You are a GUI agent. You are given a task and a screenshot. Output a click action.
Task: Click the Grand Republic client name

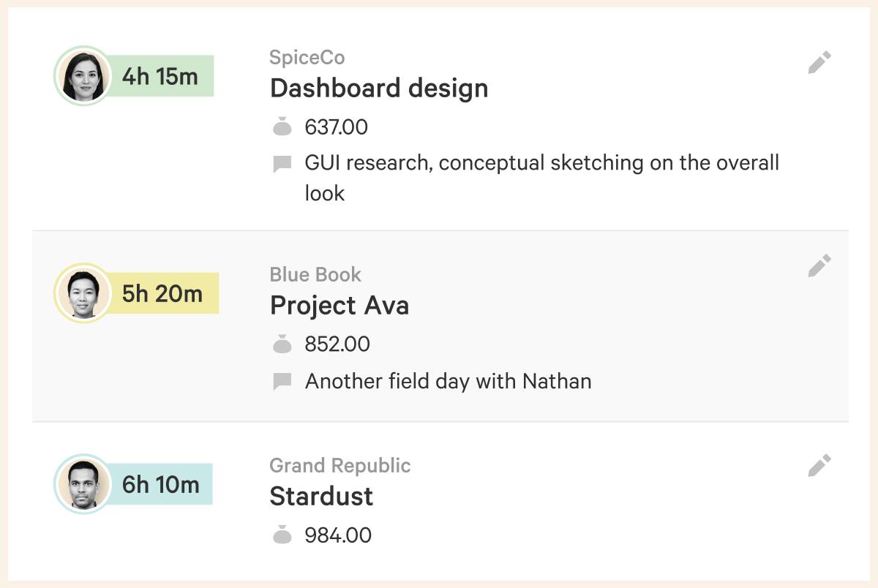point(339,465)
